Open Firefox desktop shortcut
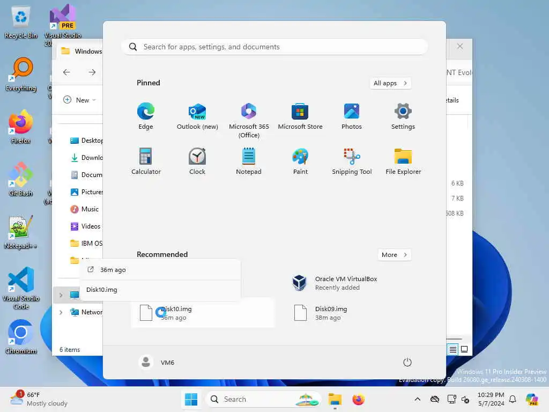This screenshot has width=549, height=412. 21,127
